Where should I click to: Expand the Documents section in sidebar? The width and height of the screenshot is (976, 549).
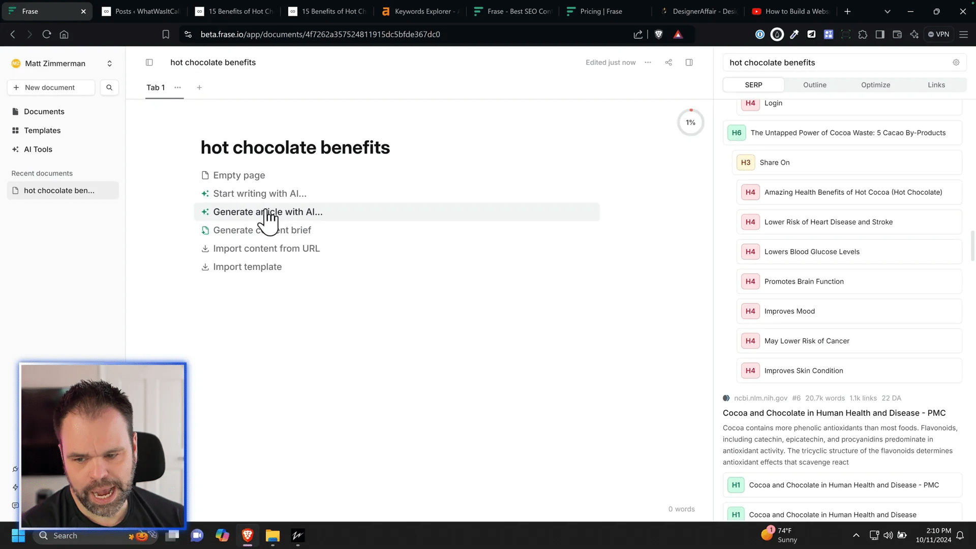coord(44,111)
